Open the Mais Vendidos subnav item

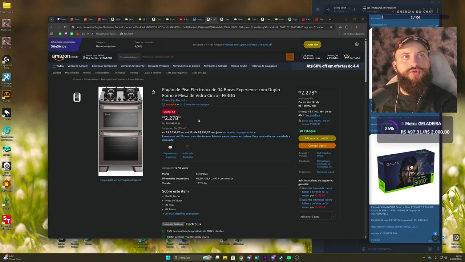point(72,73)
